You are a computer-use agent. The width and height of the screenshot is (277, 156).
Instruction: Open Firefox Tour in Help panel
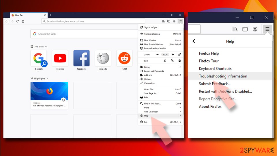(x=230, y=61)
